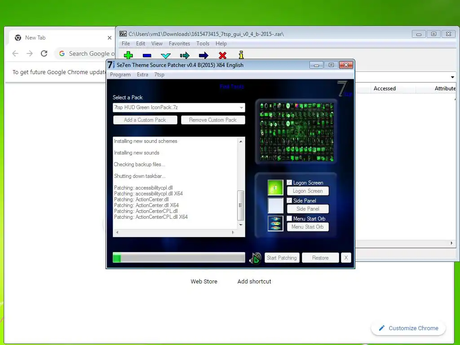This screenshot has height=345, width=460.
Task: Open the Tools menu in 7-Zip
Action: (203, 44)
